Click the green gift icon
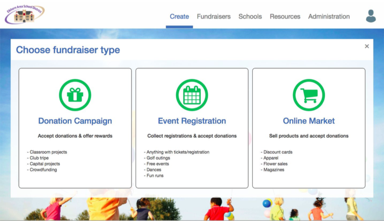384x221 pixels. [x=75, y=95]
